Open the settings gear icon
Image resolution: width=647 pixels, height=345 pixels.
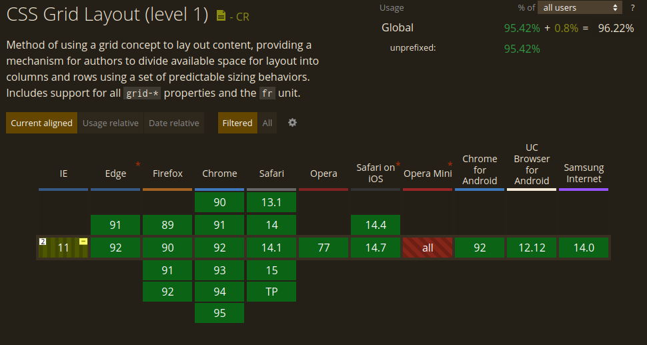tap(292, 123)
